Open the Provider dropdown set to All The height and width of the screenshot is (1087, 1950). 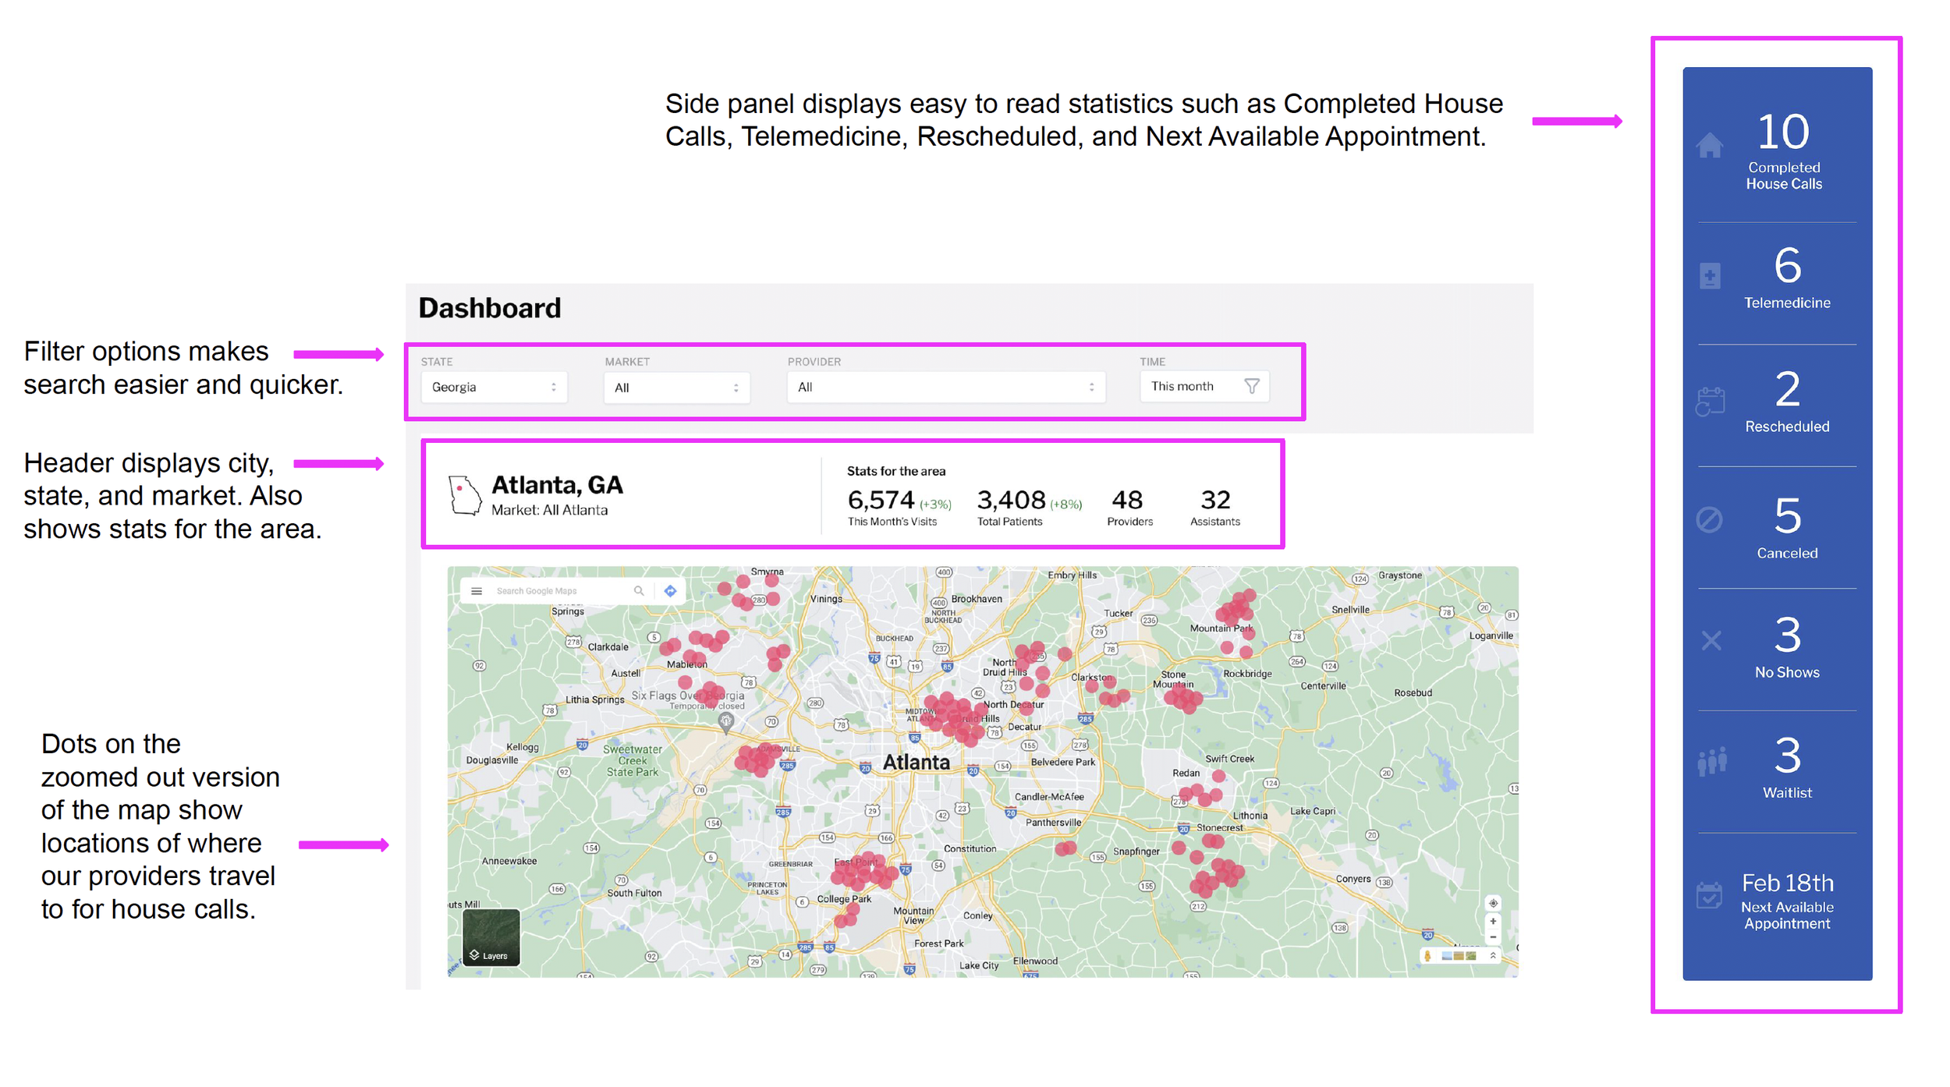pos(945,387)
